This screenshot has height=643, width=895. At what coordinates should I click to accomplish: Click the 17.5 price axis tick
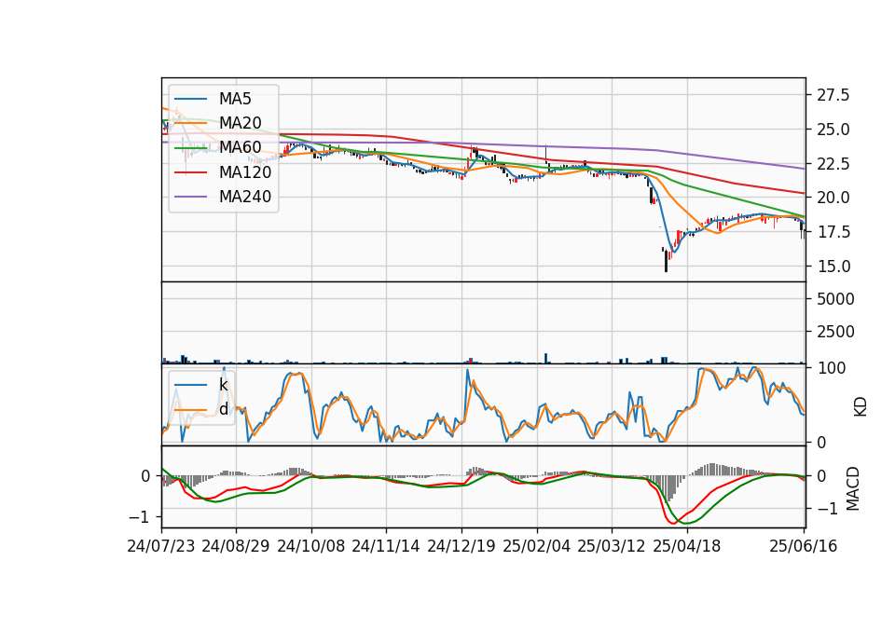[833, 232]
